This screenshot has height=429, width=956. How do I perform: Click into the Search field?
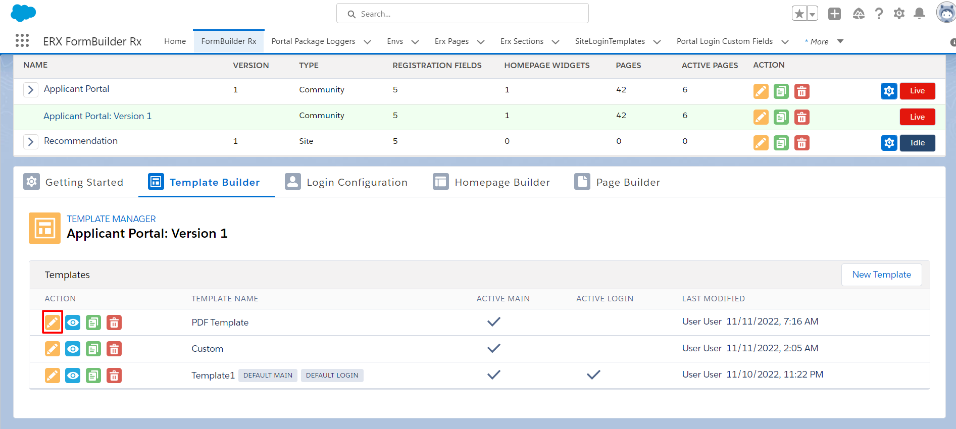point(462,14)
